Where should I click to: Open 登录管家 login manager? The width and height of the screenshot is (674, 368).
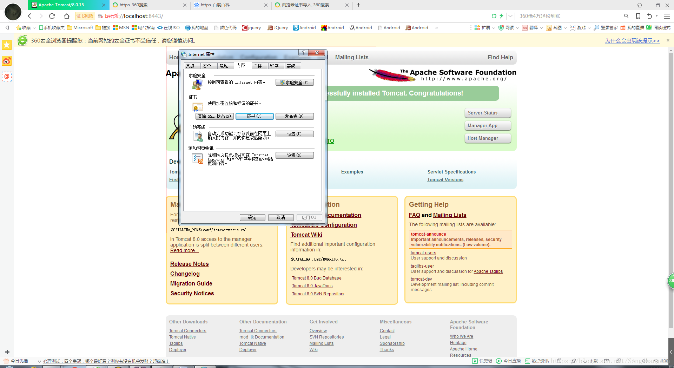606,27
